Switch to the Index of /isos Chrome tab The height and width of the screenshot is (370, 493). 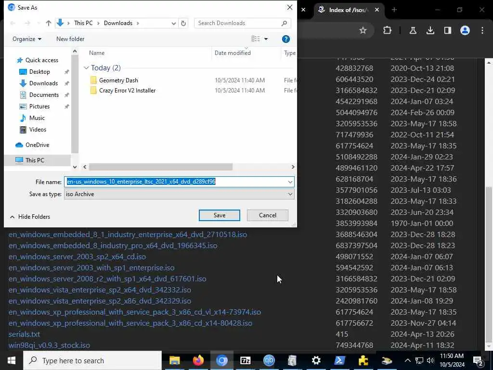[348, 10]
